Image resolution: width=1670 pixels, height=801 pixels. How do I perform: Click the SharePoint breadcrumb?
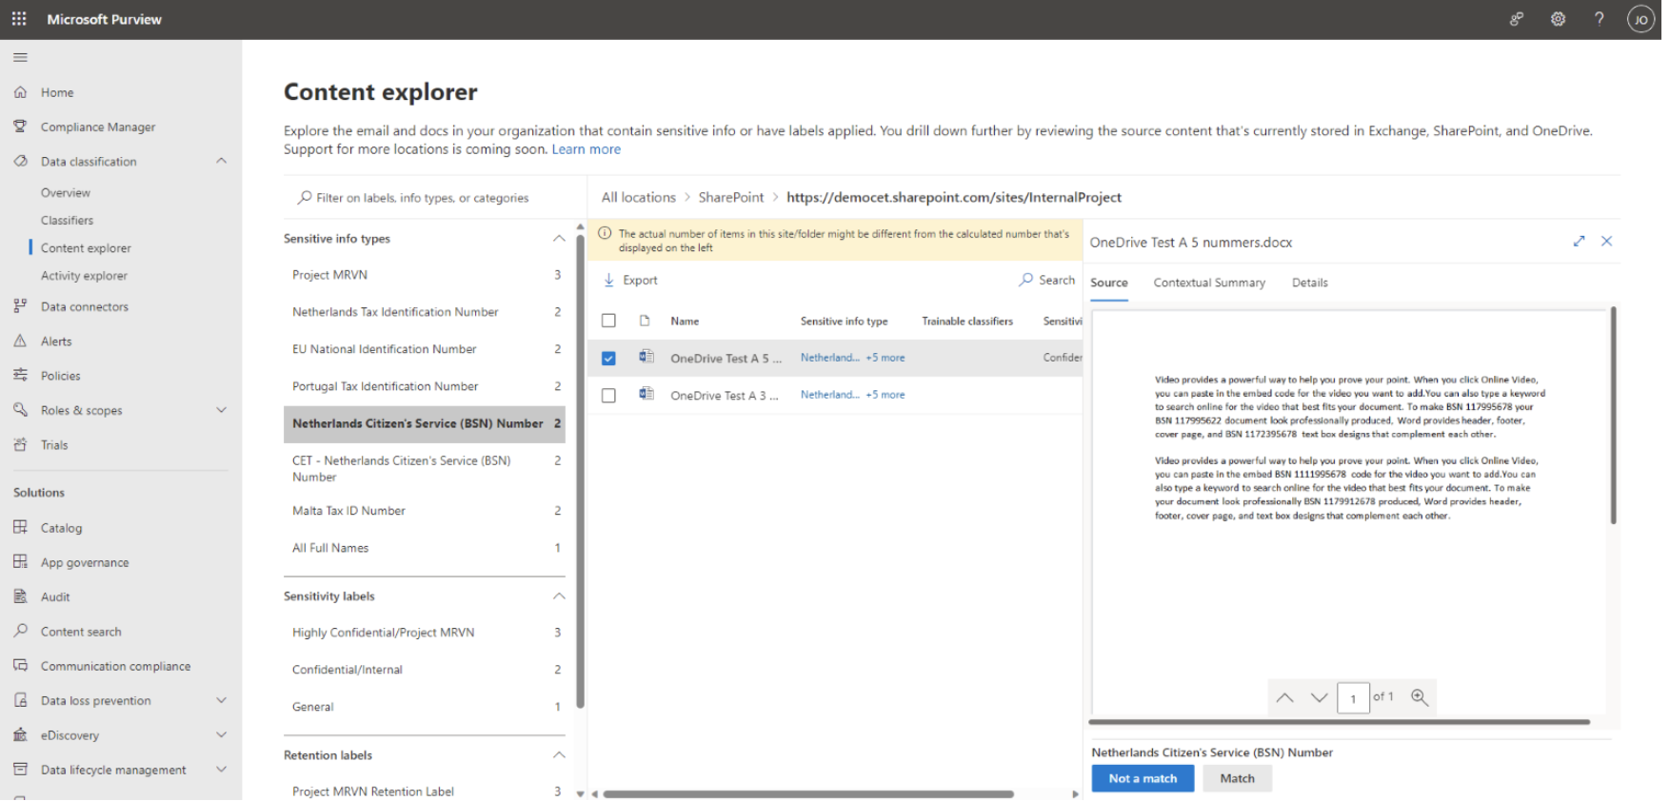[731, 198]
